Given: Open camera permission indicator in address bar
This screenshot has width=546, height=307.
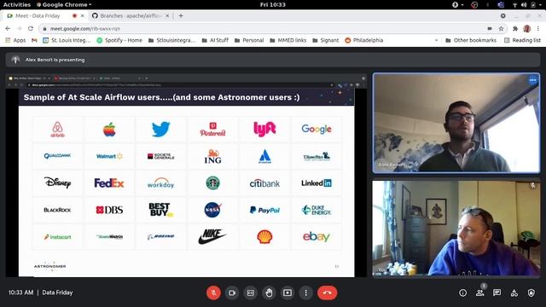Looking at the screenshot, I should click(x=490, y=28).
